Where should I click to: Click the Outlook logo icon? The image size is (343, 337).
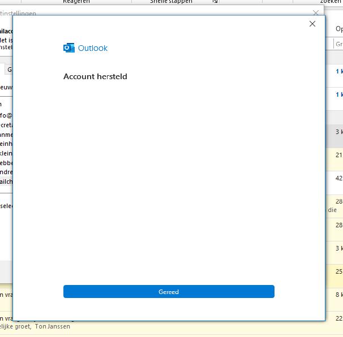(69, 48)
